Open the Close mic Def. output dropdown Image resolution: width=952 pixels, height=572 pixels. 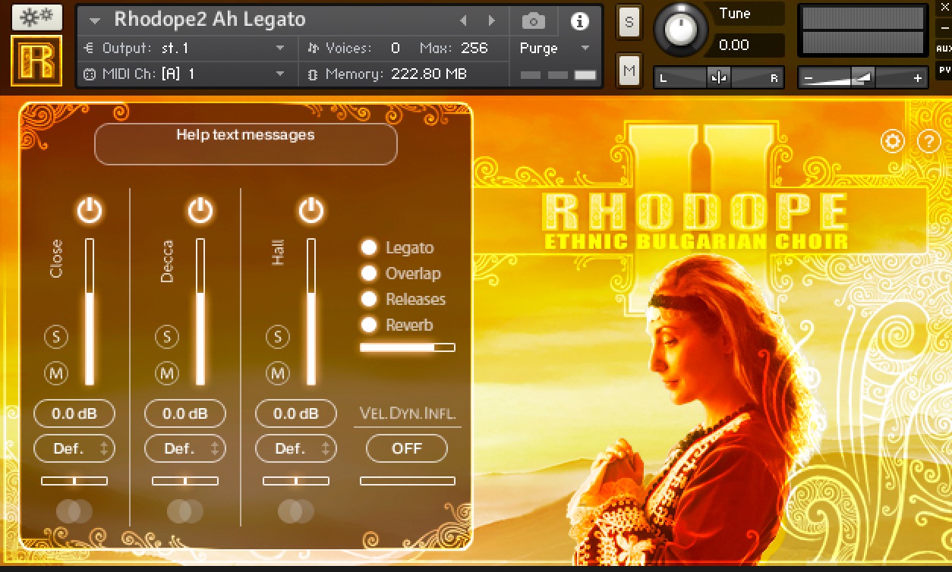(x=74, y=448)
